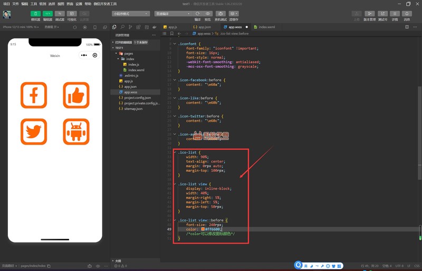Click the unsaved dot on app.wxss tab
This screenshot has height=271, width=422.
coord(246,27)
